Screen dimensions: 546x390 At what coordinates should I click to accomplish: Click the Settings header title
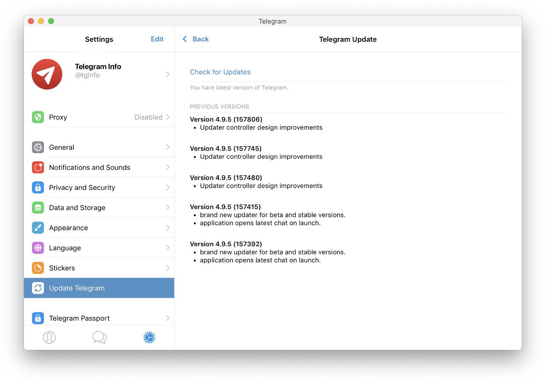point(99,39)
